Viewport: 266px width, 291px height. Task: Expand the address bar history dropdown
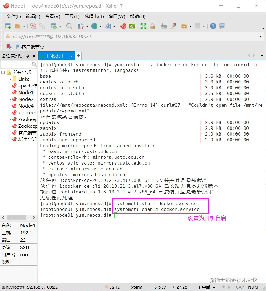pos(261,37)
